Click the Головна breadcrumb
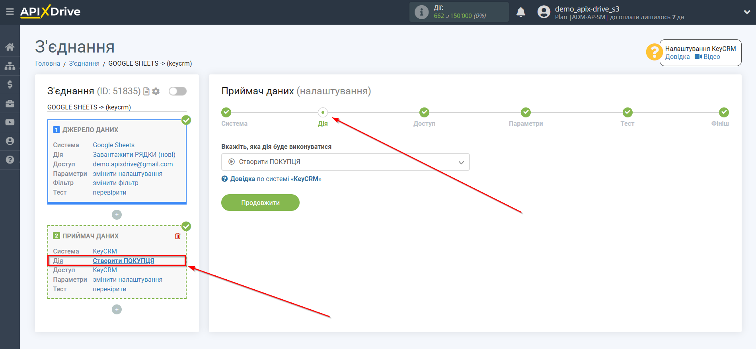This screenshot has width=756, height=349. click(x=48, y=64)
